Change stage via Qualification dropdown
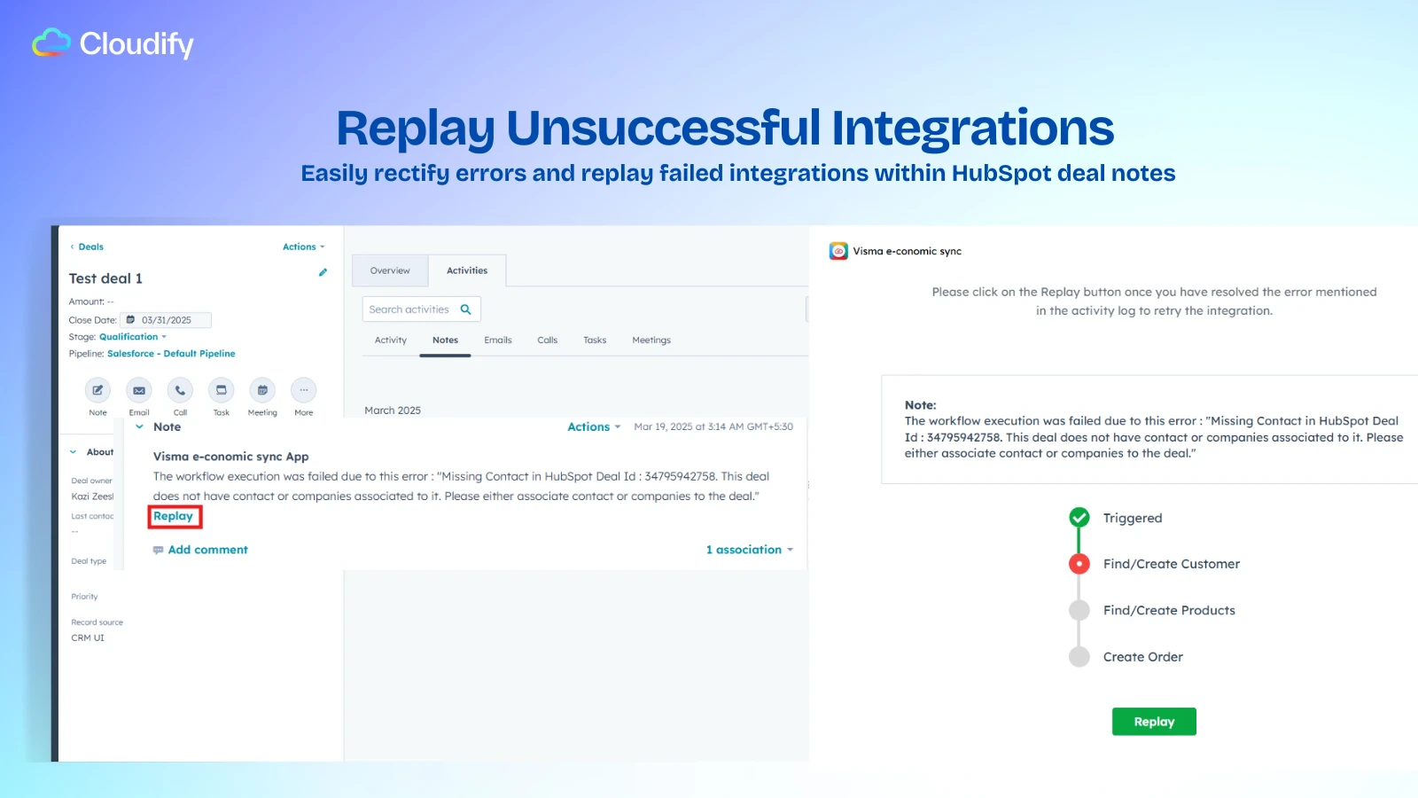 (133, 337)
